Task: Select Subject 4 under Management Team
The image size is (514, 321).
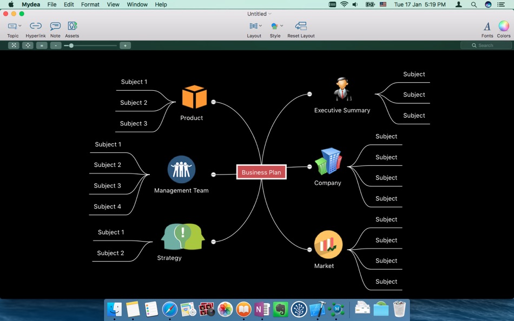Action: click(x=107, y=206)
